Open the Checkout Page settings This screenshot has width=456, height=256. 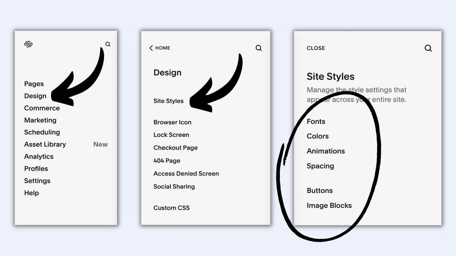coord(176,148)
